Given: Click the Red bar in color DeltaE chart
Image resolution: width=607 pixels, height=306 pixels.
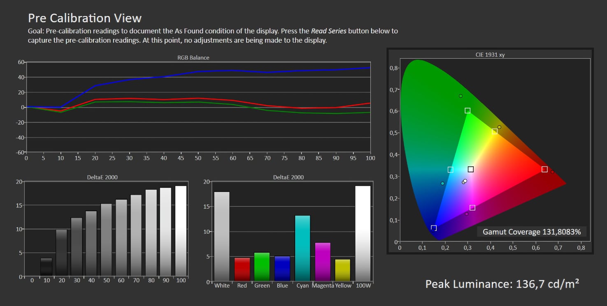Looking at the screenshot, I should [x=242, y=269].
